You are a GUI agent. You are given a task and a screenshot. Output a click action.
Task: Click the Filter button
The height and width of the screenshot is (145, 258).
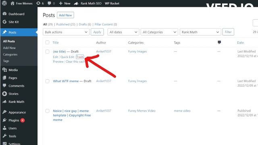(x=228, y=32)
